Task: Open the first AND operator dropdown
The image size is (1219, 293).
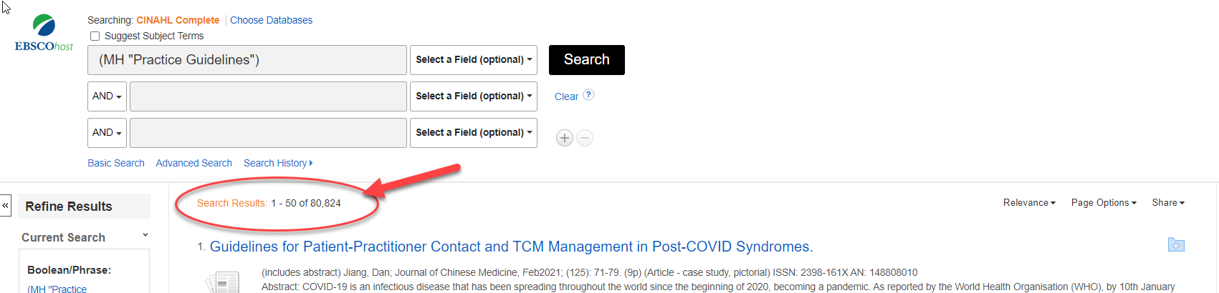Action: point(107,96)
